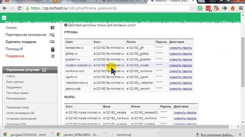
Task: Click the LastPass dots icon in green bar
Action: coord(4,18)
